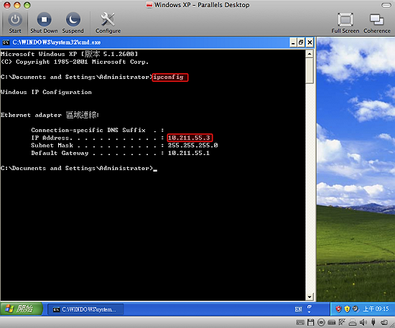The height and width of the screenshot is (328, 395).
Task: Click the sound speaker status icon
Action: click(363, 322)
